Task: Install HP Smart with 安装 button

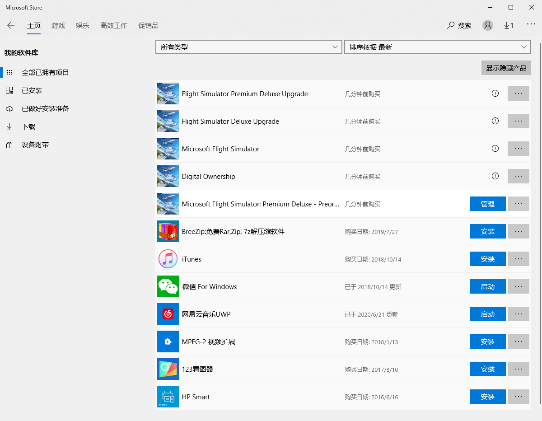Action: [488, 397]
